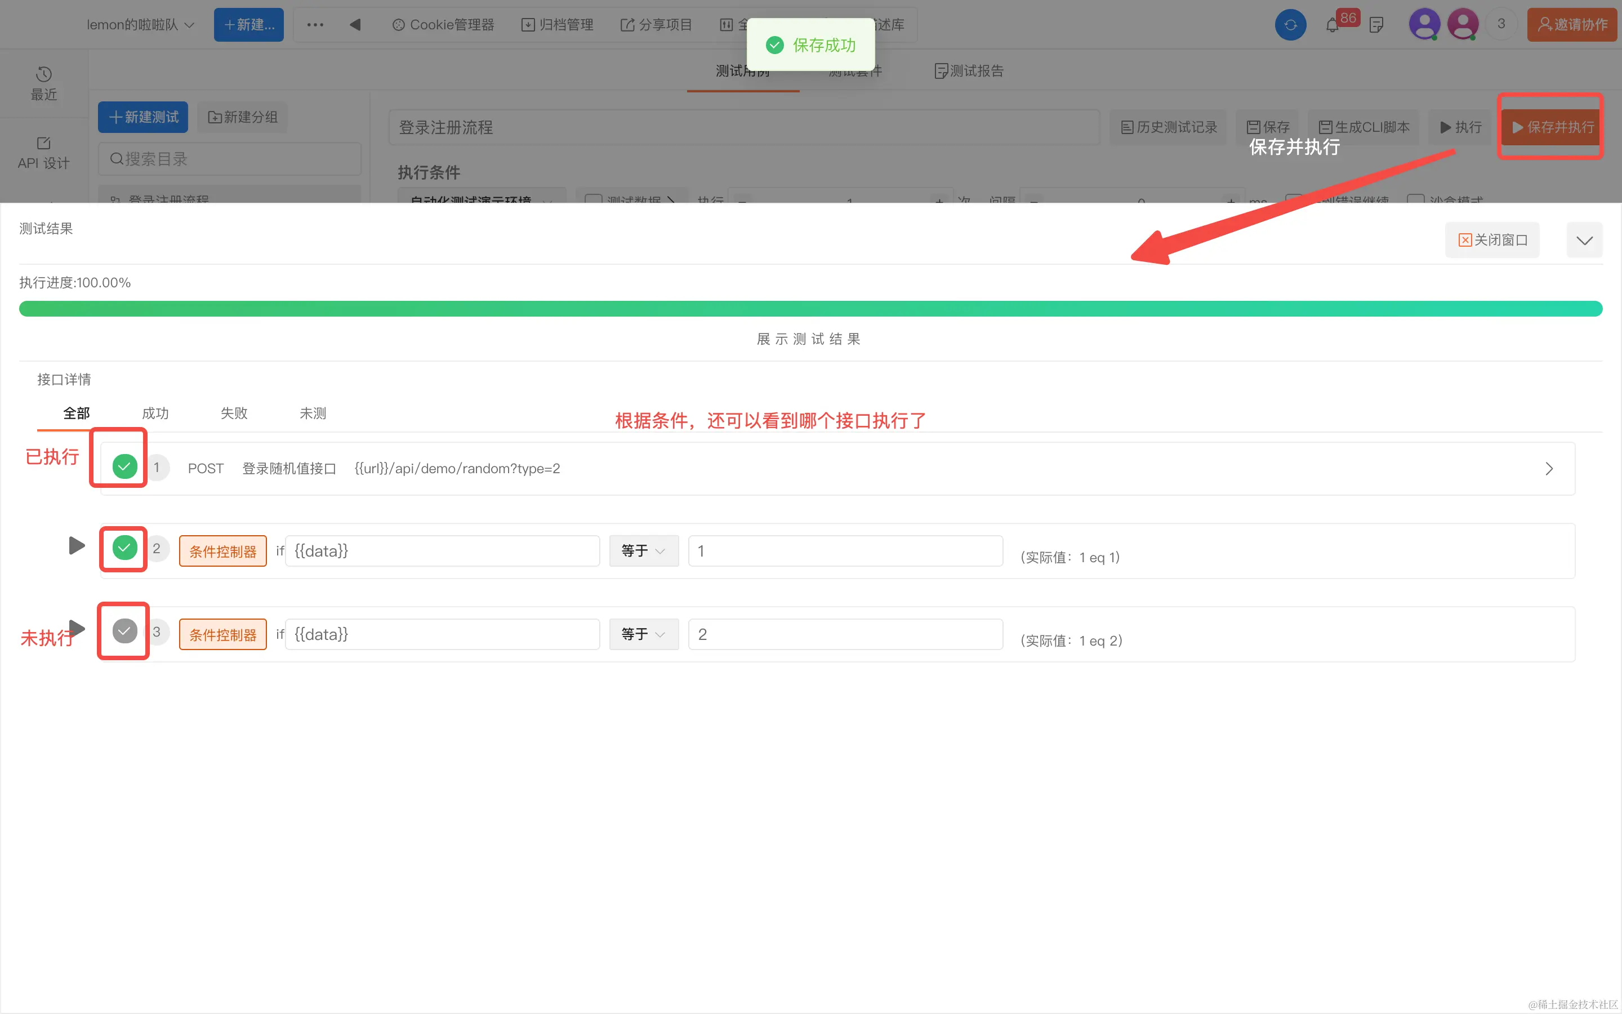Open 归档管理 in the top toolbar
1622x1014 pixels.
click(x=557, y=25)
